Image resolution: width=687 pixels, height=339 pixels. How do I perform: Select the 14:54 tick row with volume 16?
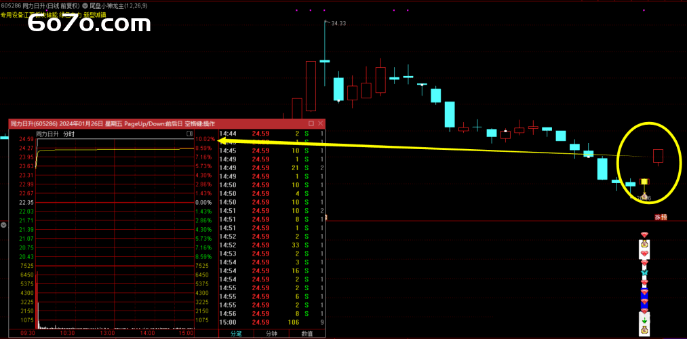click(272, 271)
